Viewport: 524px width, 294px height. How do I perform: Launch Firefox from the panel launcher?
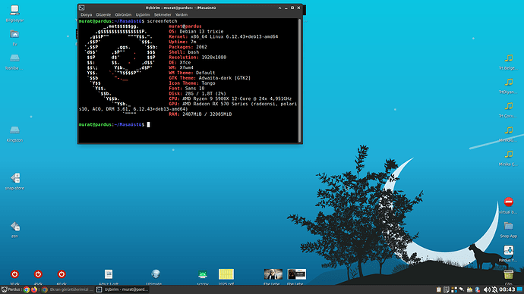coord(34,289)
